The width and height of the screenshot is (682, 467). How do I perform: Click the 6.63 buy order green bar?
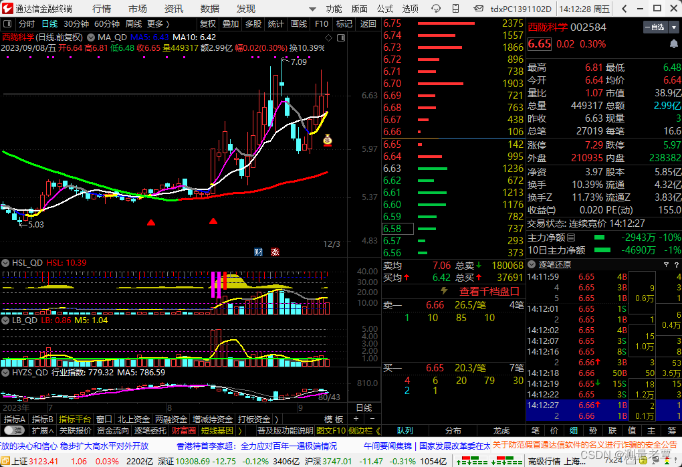tap(433, 169)
